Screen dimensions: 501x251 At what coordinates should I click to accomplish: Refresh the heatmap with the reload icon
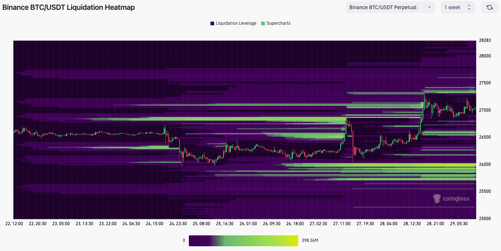[489, 7]
